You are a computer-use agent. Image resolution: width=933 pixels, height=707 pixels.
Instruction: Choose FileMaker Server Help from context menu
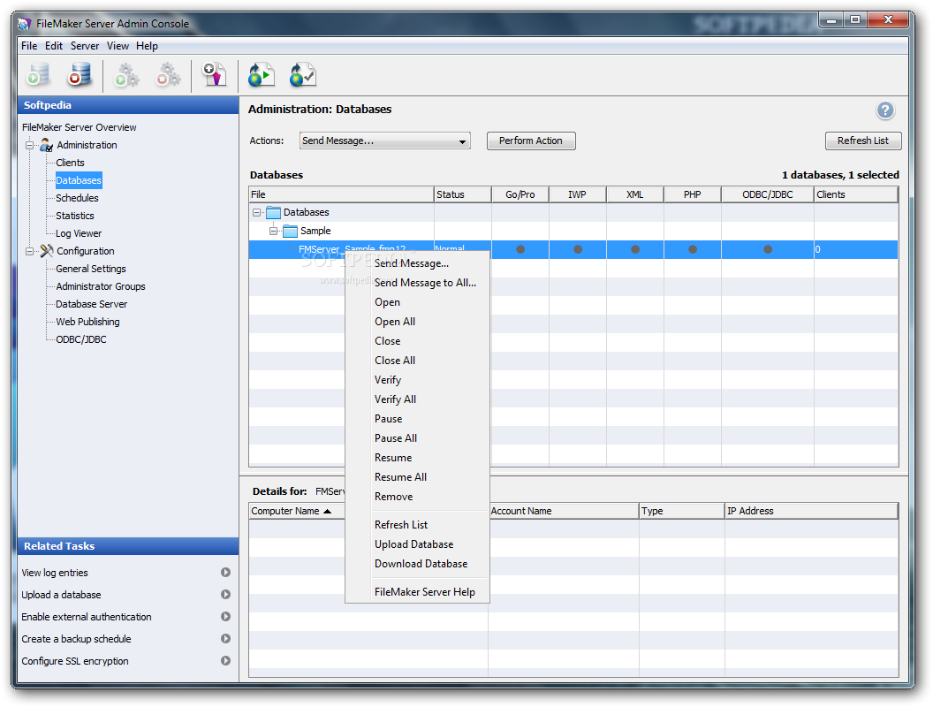coord(417,592)
